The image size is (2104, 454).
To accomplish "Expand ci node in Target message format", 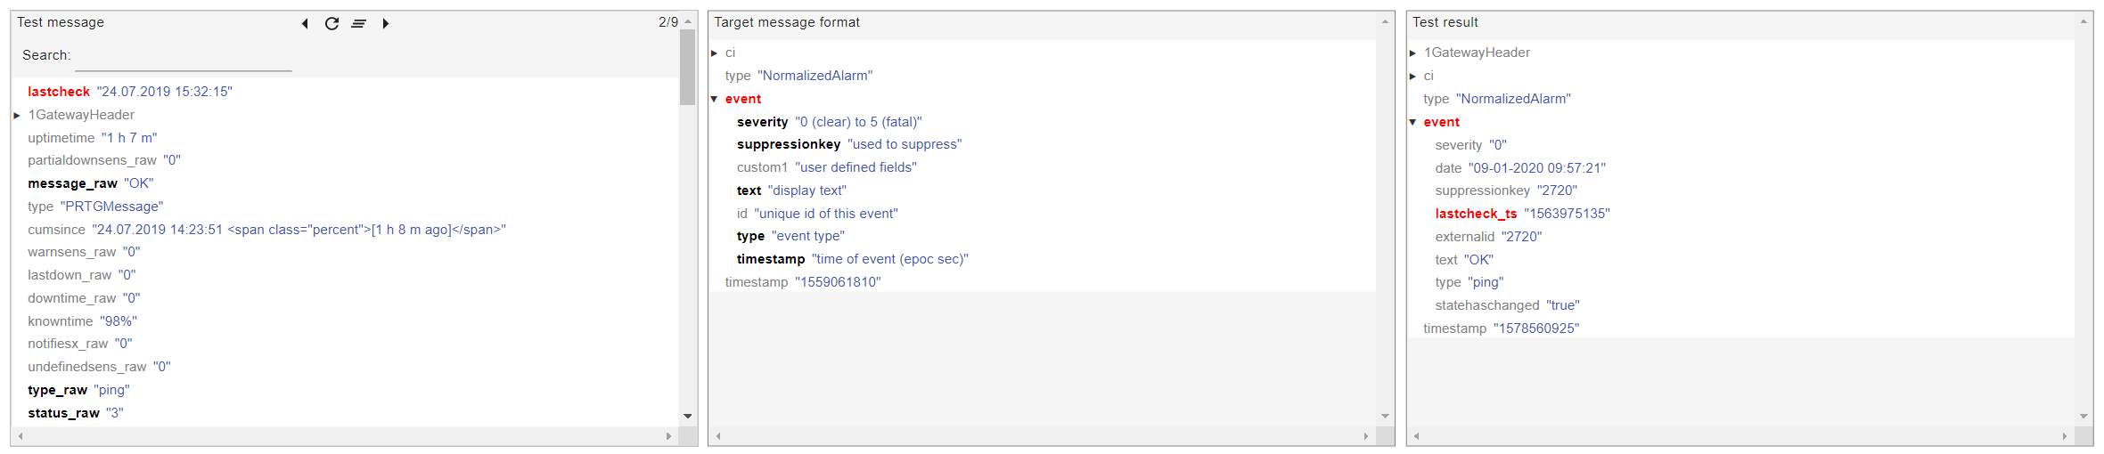I will click(x=715, y=53).
